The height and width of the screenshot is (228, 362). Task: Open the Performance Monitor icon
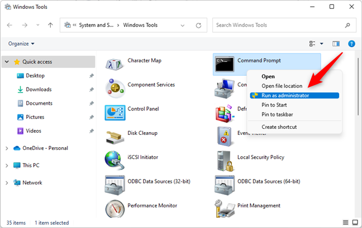(x=115, y=208)
